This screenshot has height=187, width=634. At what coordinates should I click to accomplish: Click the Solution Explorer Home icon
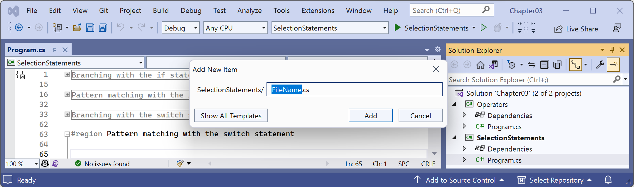480,65
